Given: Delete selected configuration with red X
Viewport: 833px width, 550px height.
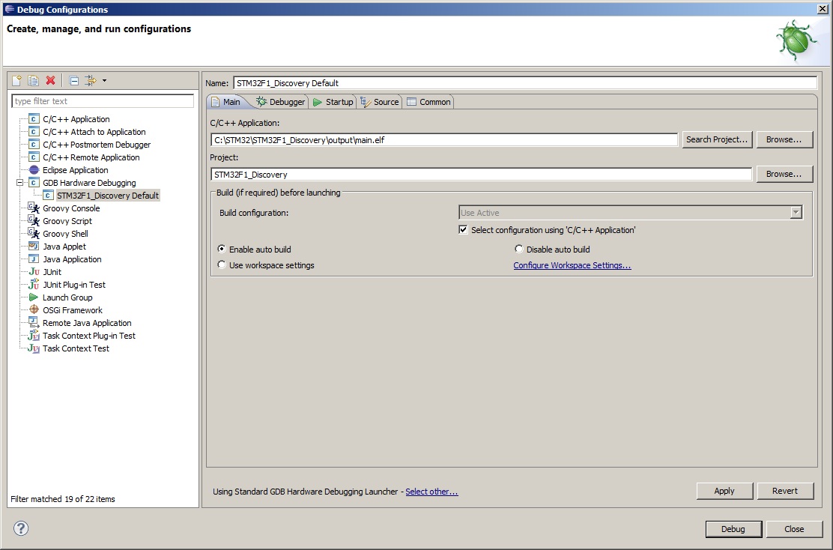Looking at the screenshot, I should tap(50, 80).
